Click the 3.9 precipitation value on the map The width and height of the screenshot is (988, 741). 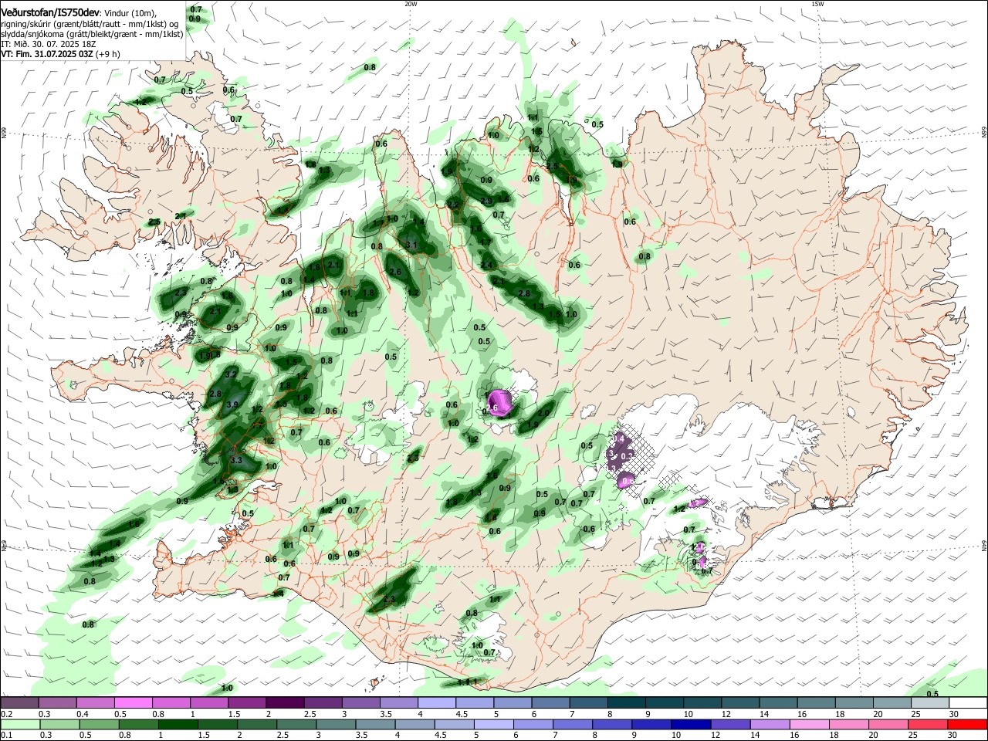233,404
